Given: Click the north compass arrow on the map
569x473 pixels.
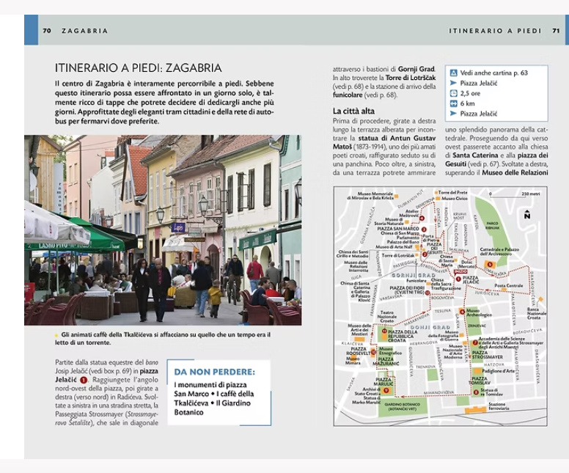Looking at the screenshot, I should (x=527, y=214).
